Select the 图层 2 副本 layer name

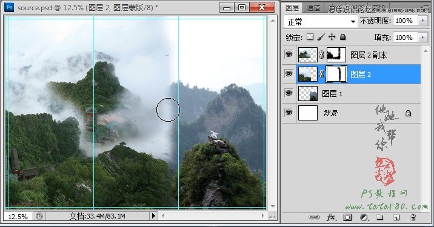(369, 55)
